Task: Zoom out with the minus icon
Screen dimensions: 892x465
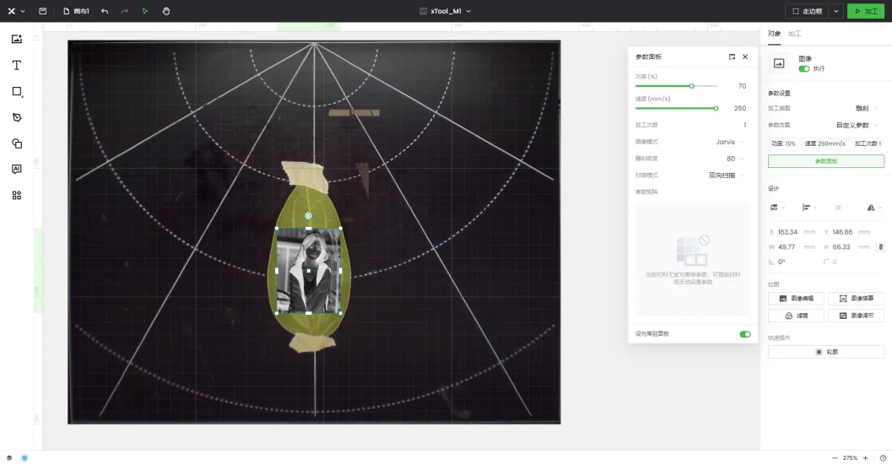Action: click(x=835, y=457)
